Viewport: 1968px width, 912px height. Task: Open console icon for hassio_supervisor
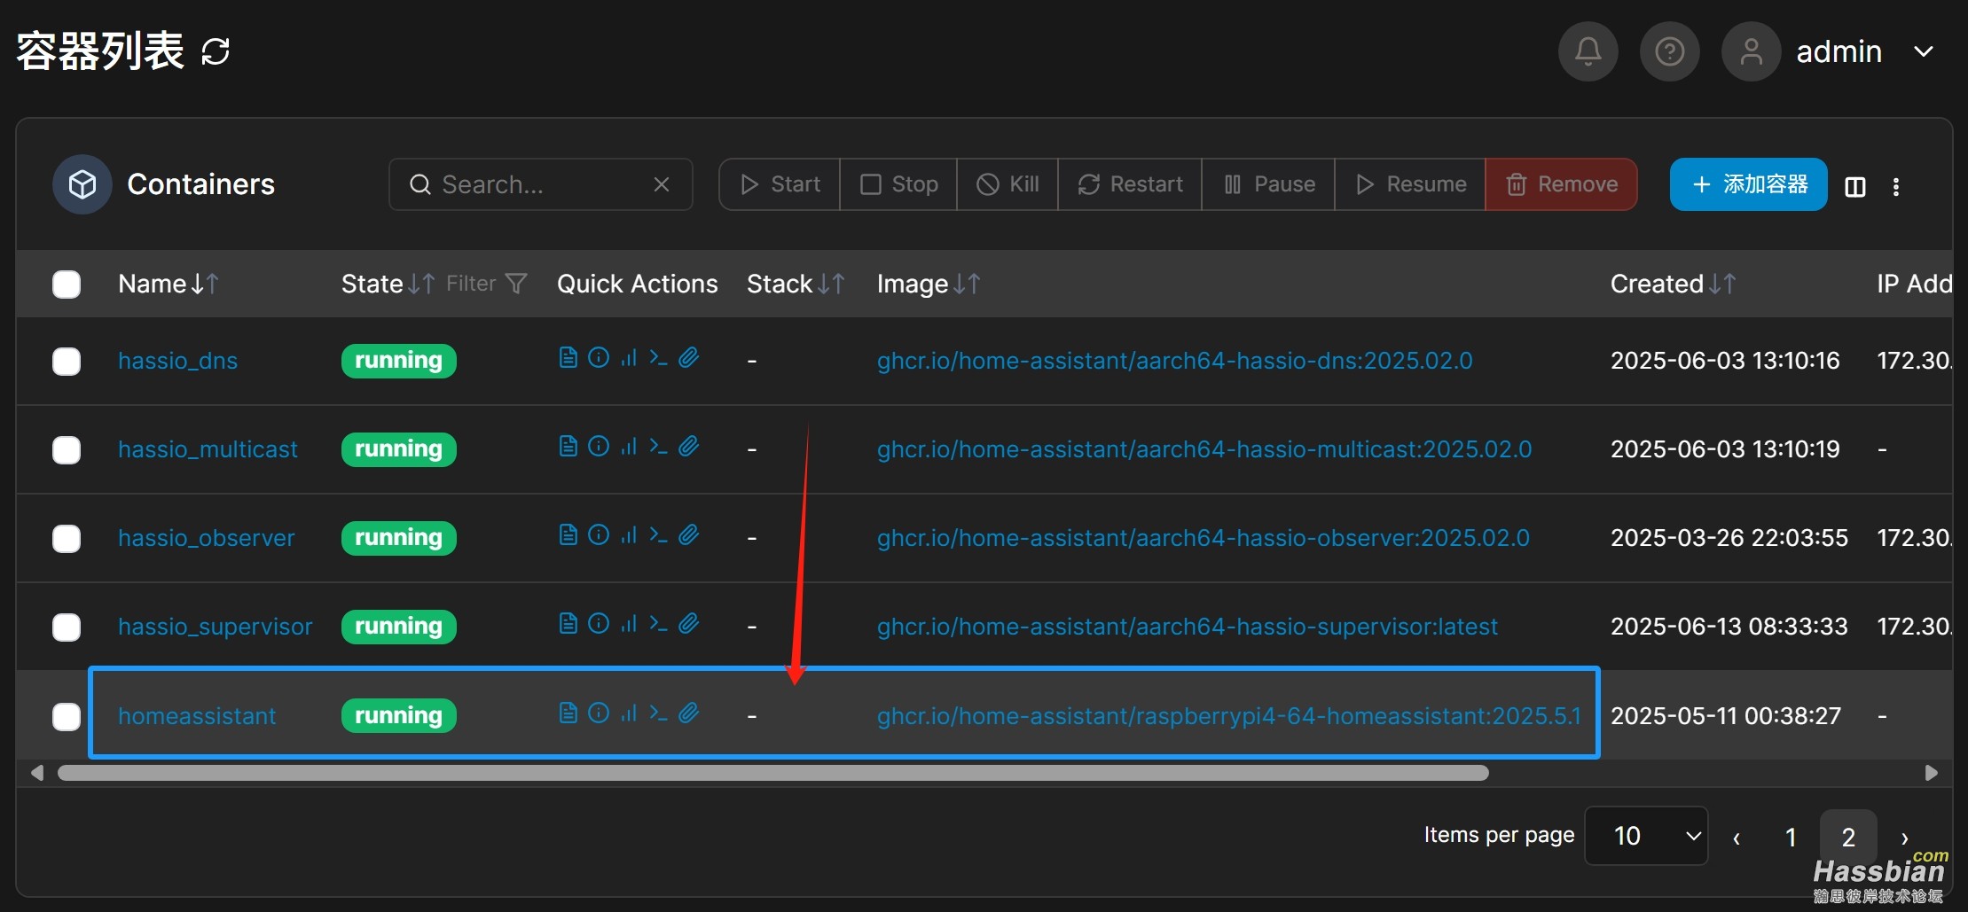[658, 623]
